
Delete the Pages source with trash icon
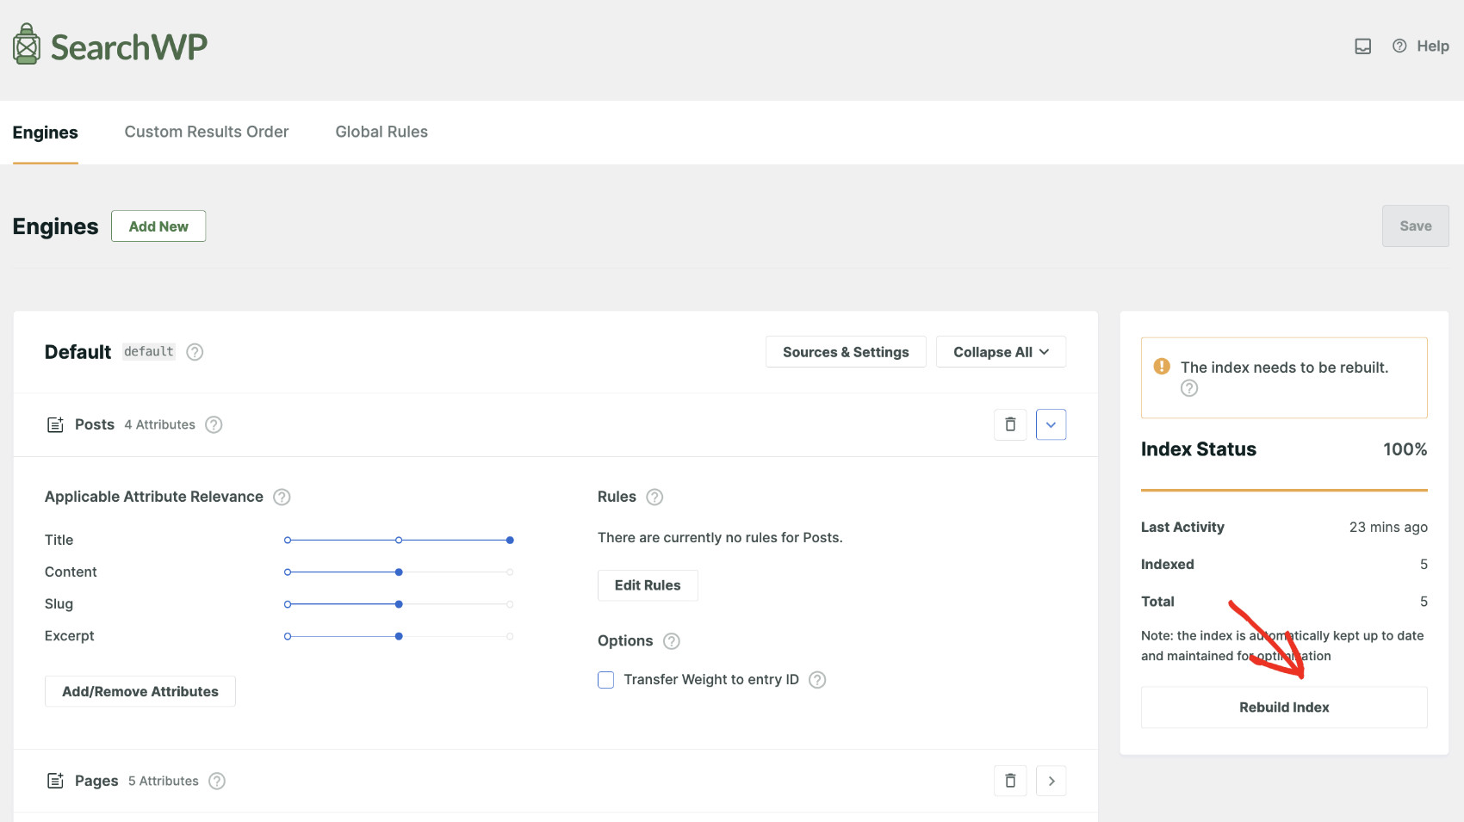[x=1010, y=781]
